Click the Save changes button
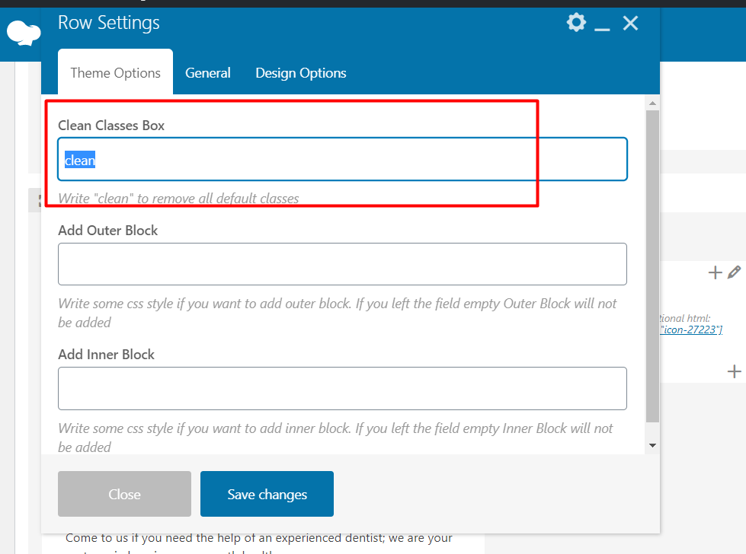Image resolution: width=746 pixels, height=554 pixels. coord(267,494)
